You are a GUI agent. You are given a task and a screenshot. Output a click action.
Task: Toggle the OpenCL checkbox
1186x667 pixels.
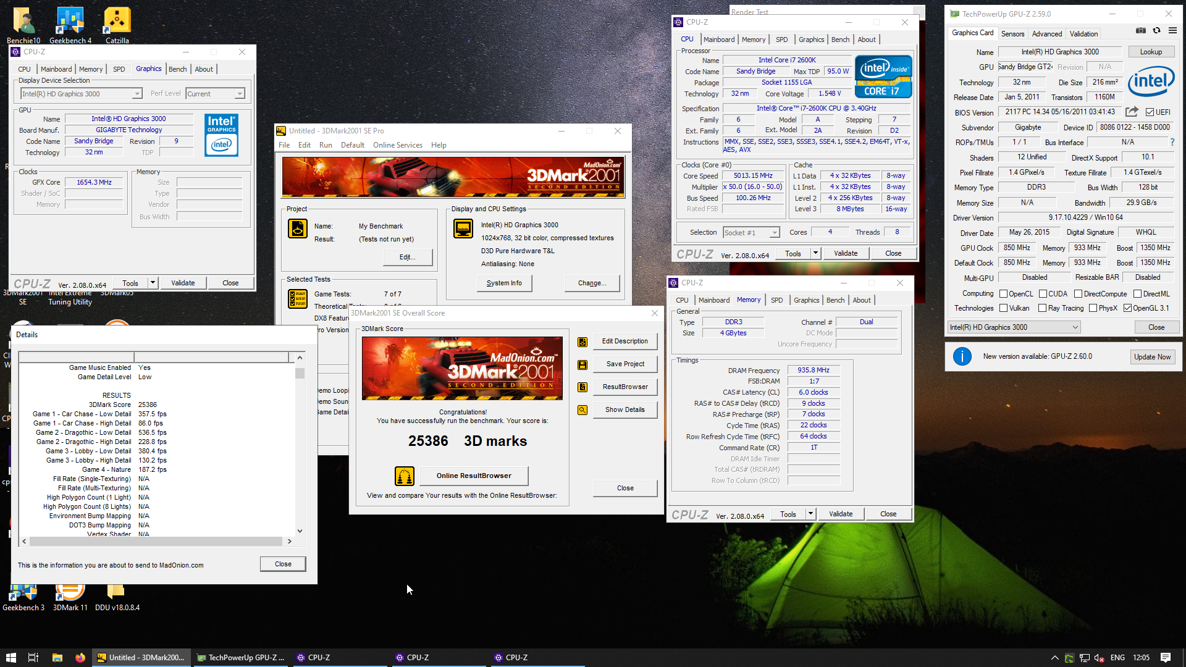1004,294
